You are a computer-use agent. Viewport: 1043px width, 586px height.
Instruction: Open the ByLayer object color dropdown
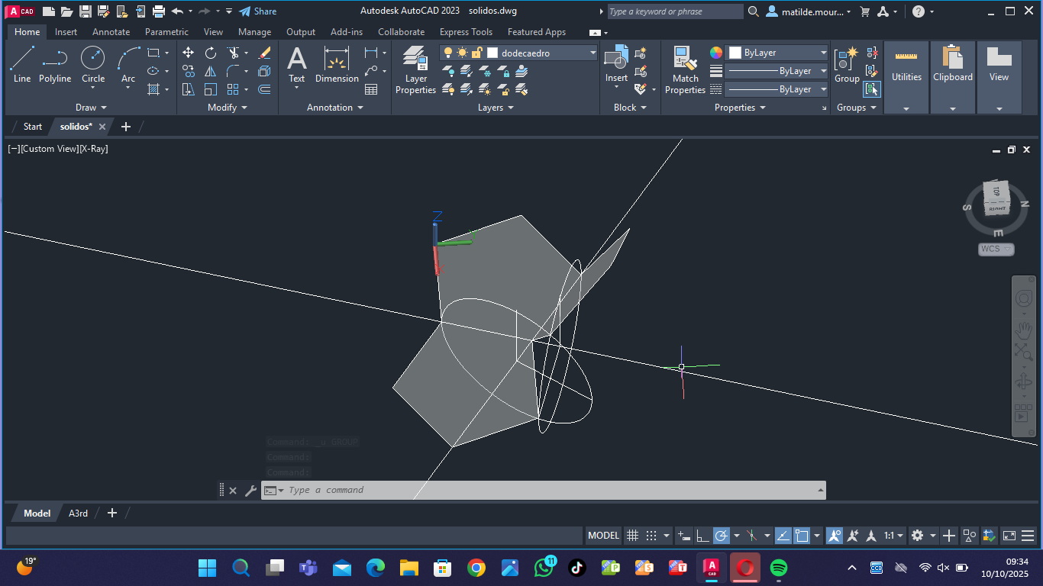[x=823, y=53]
